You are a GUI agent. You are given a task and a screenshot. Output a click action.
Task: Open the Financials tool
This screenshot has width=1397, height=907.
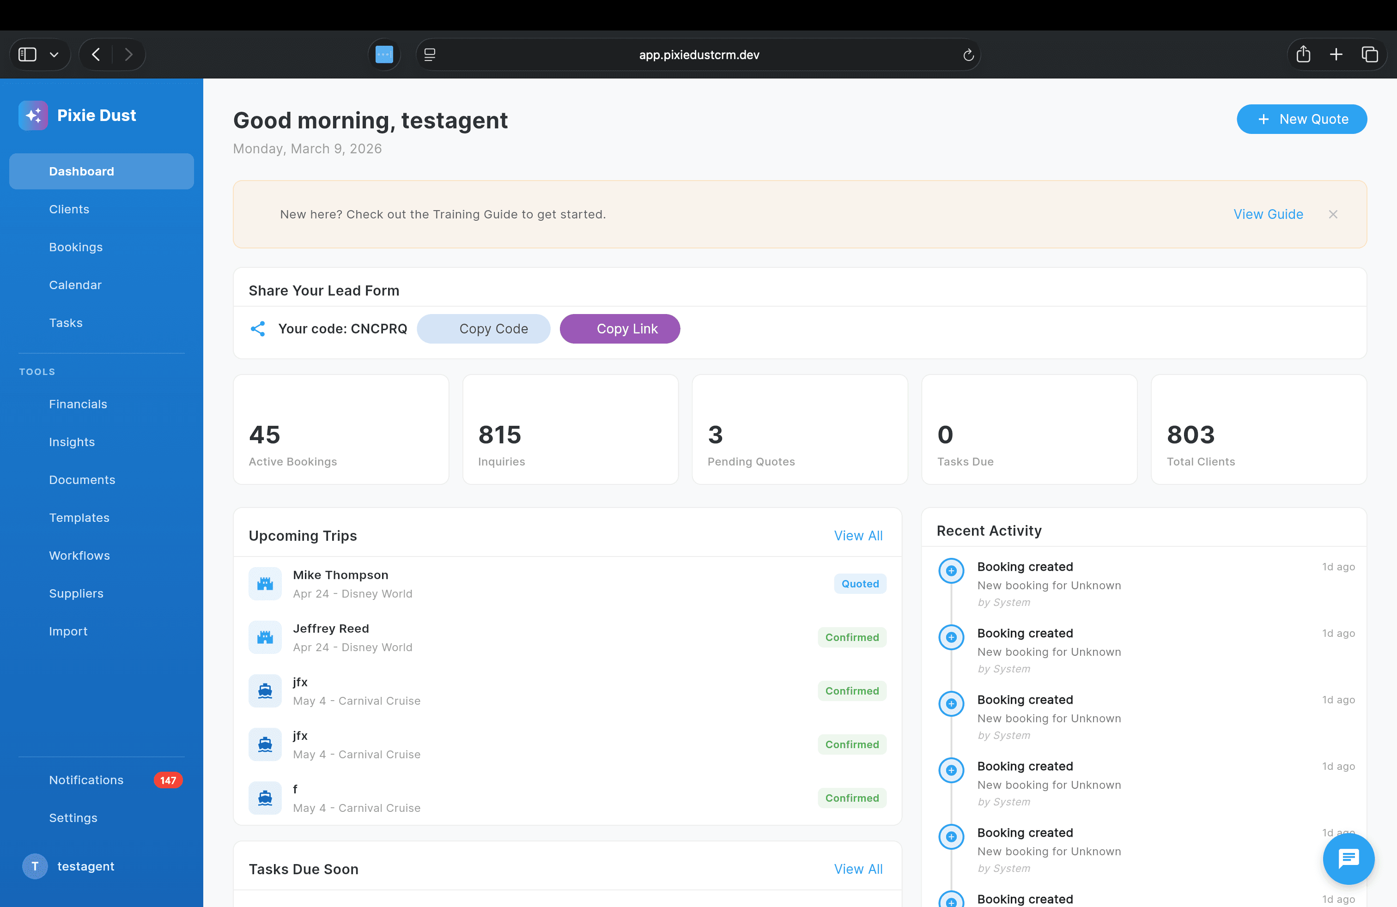point(102,404)
